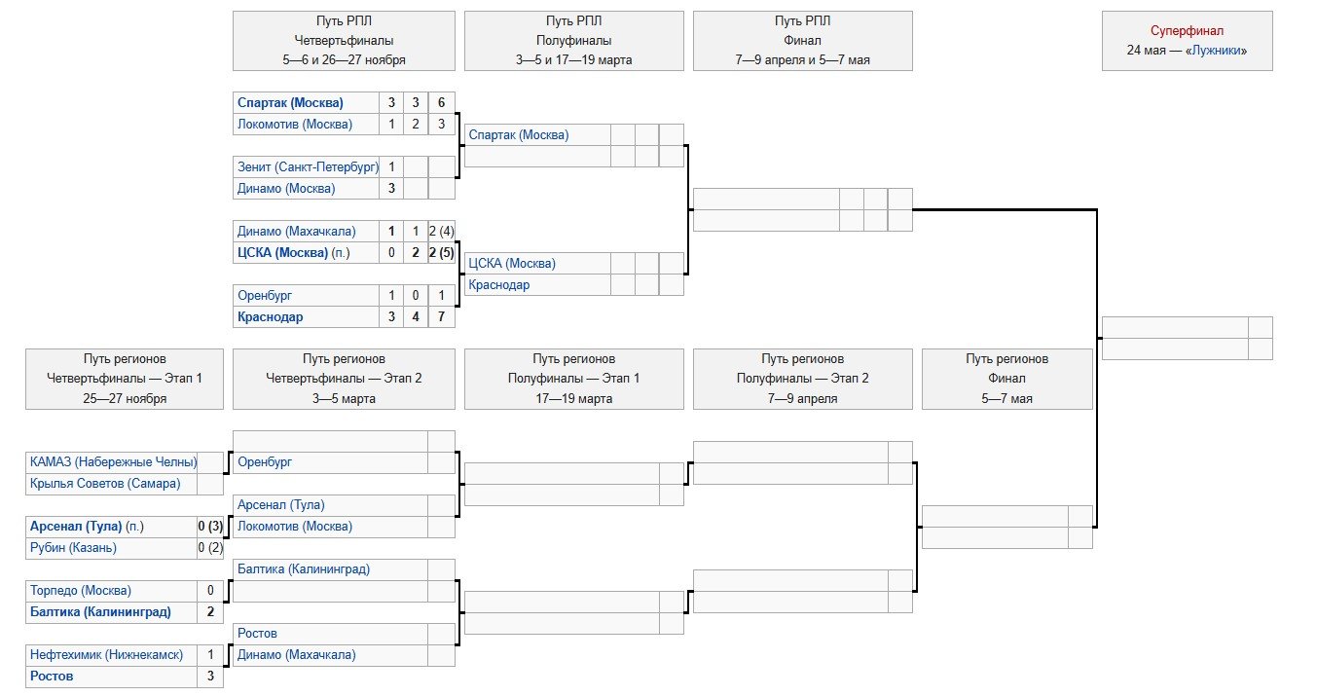
Task: Open bold Ростов link below Нефтехимик
Action: point(52,677)
